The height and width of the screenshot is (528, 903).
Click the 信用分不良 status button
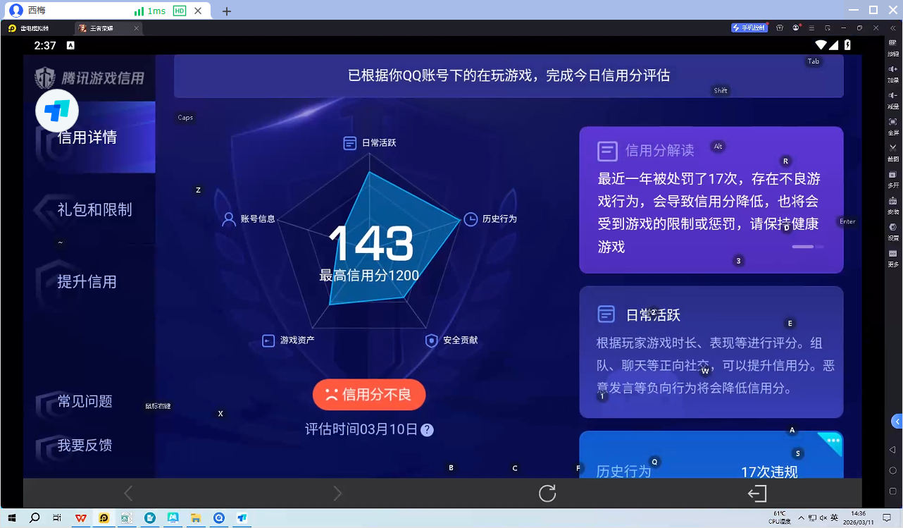[x=369, y=395]
